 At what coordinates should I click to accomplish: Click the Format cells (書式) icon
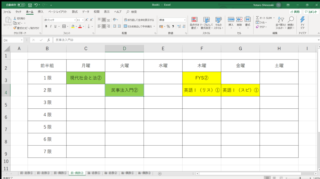tap(247, 19)
